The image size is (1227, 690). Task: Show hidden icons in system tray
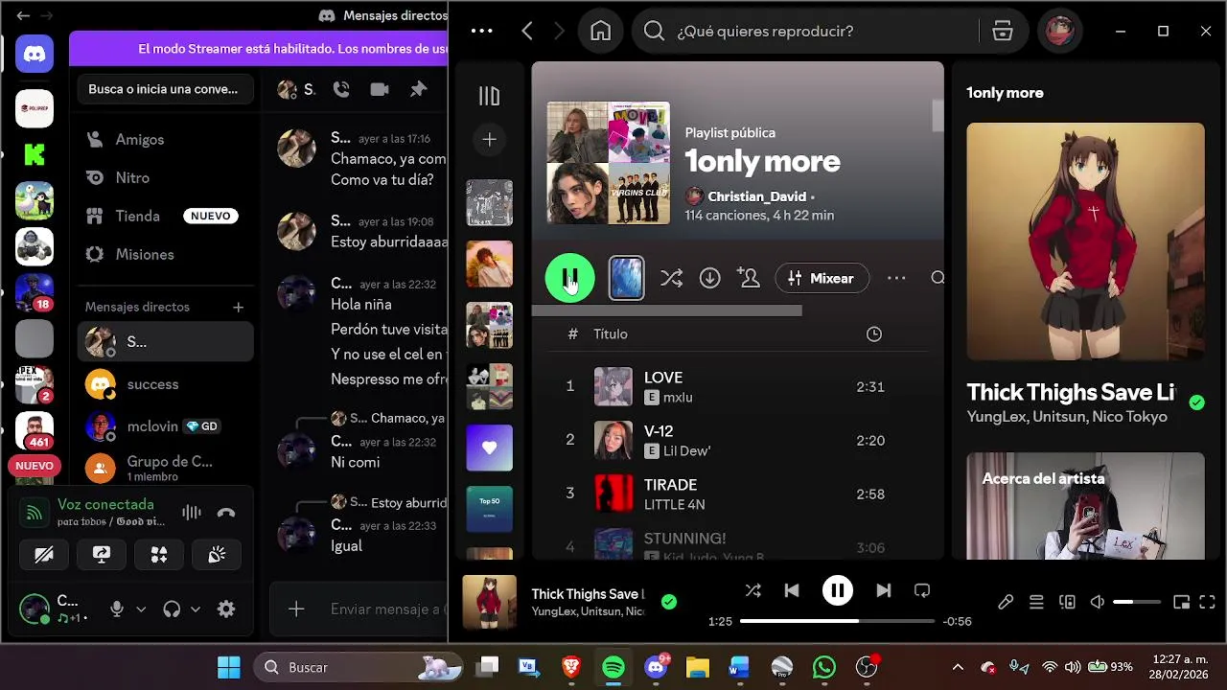click(x=958, y=667)
